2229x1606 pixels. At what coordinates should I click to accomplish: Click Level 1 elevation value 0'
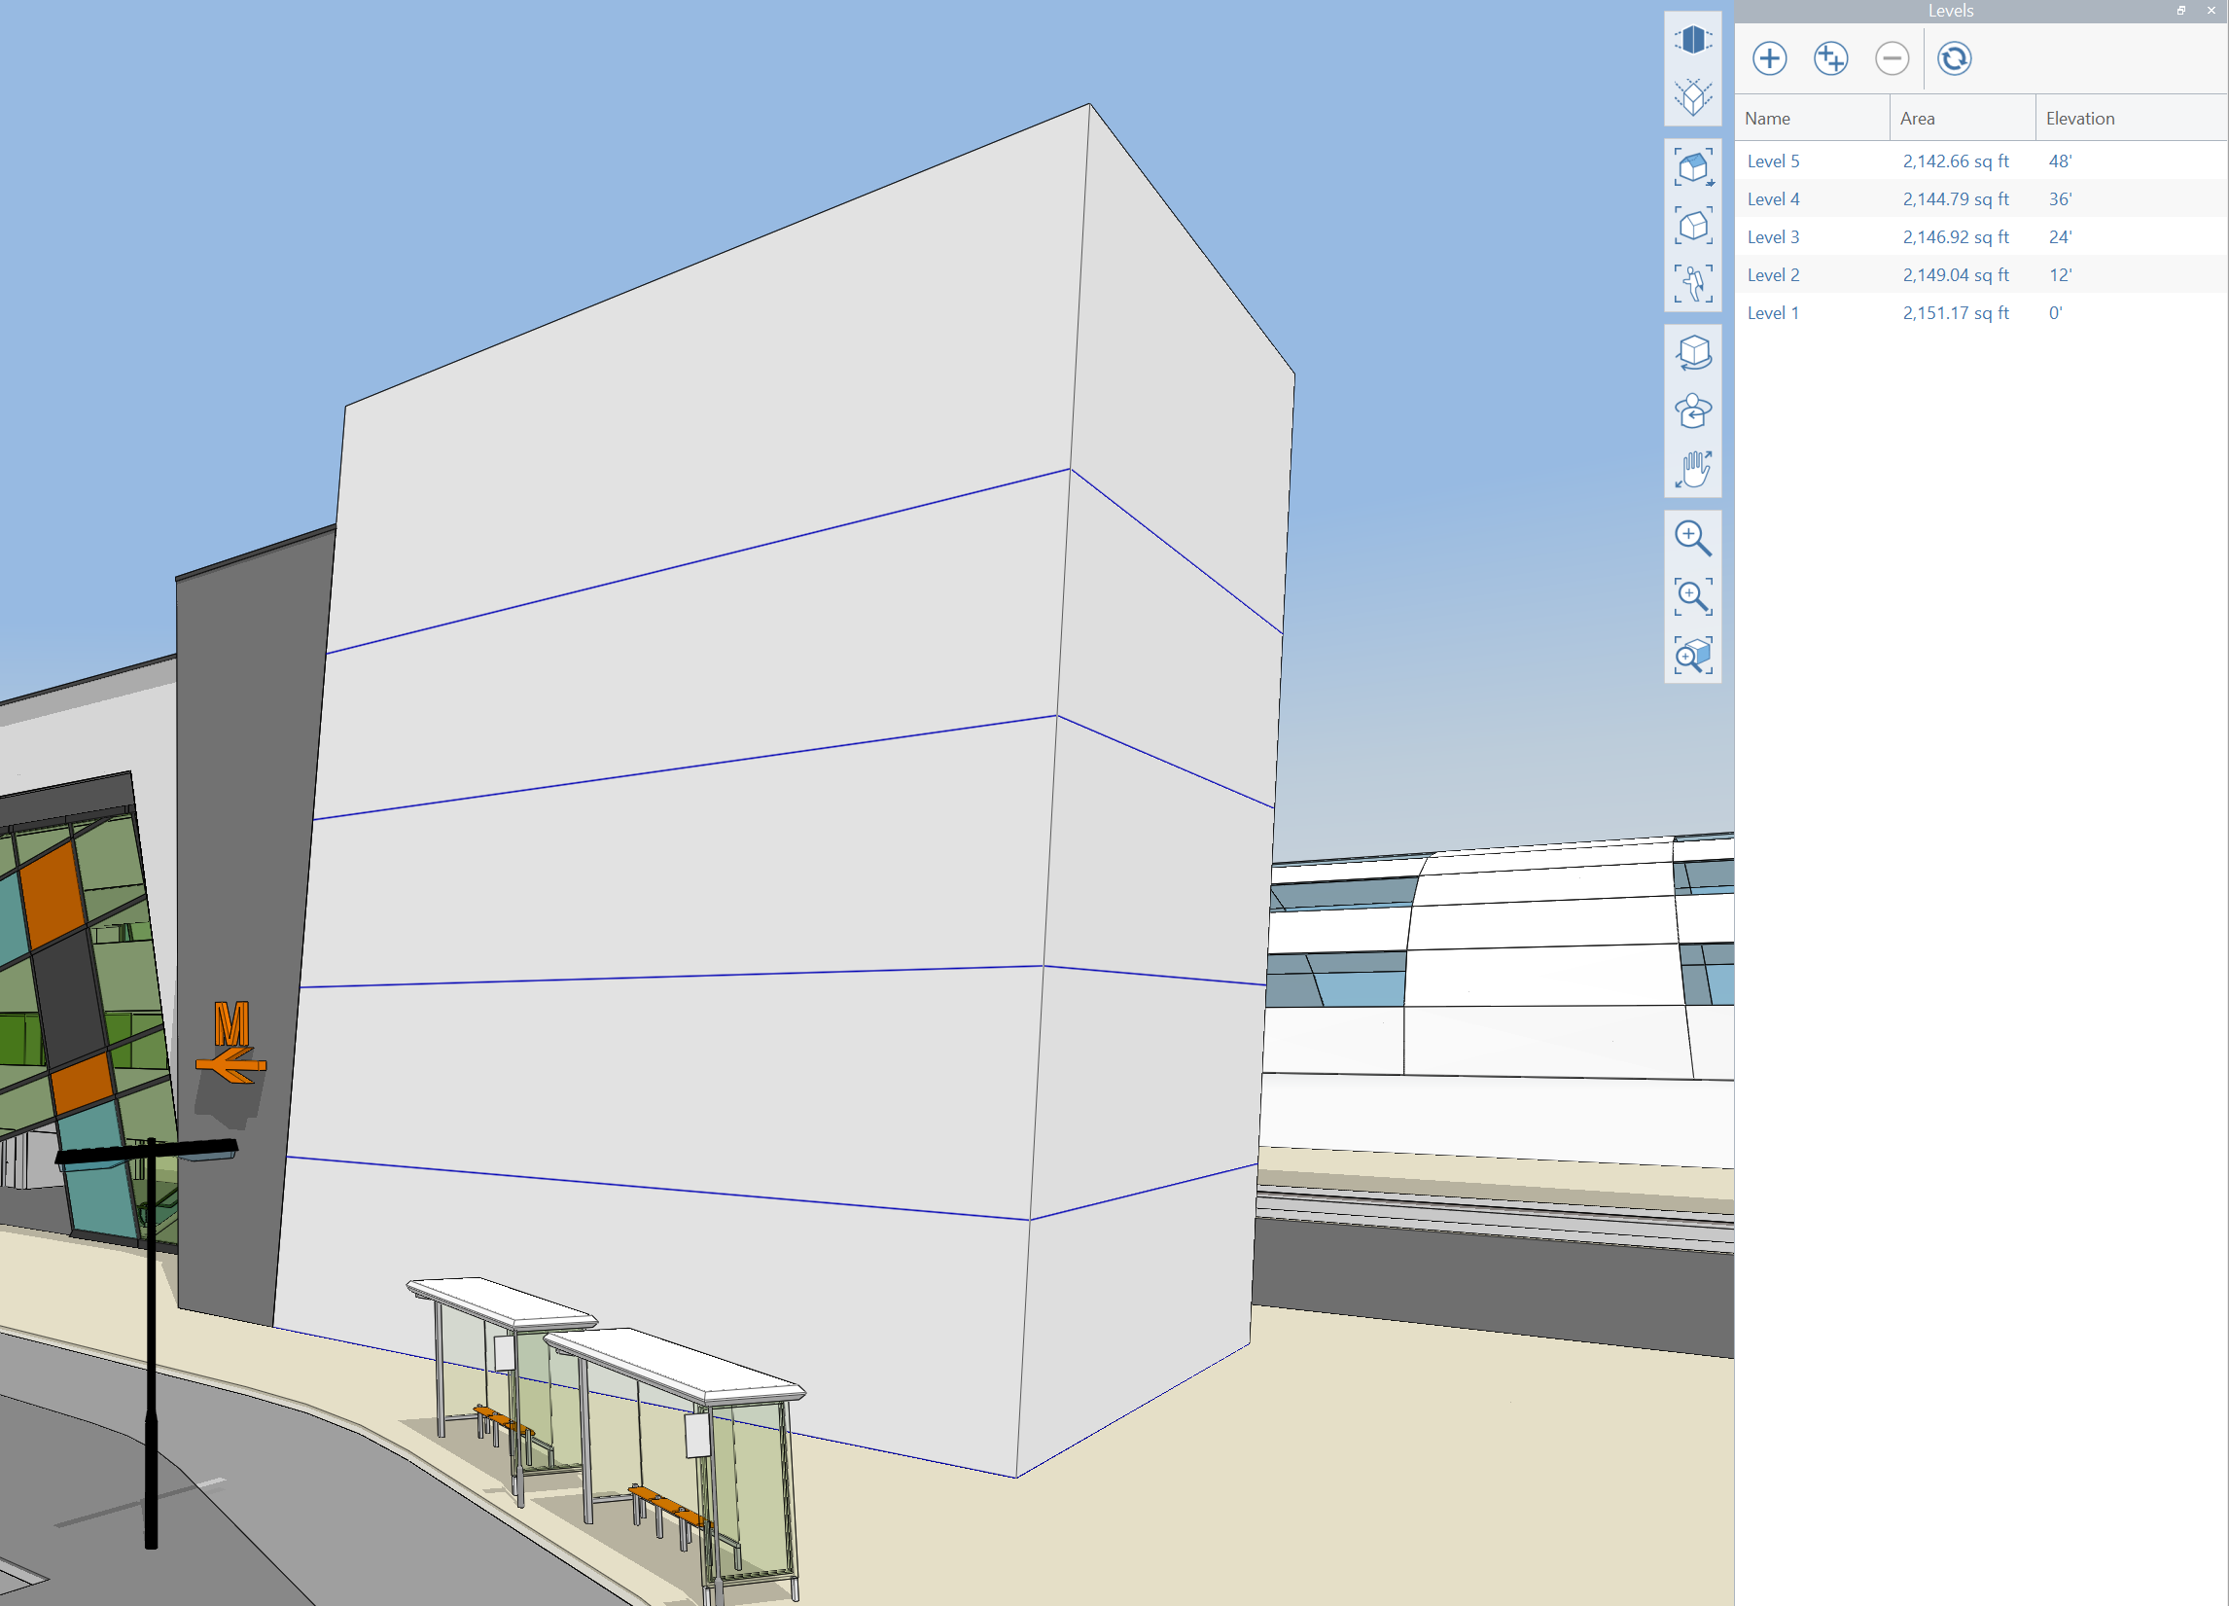click(x=2055, y=312)
